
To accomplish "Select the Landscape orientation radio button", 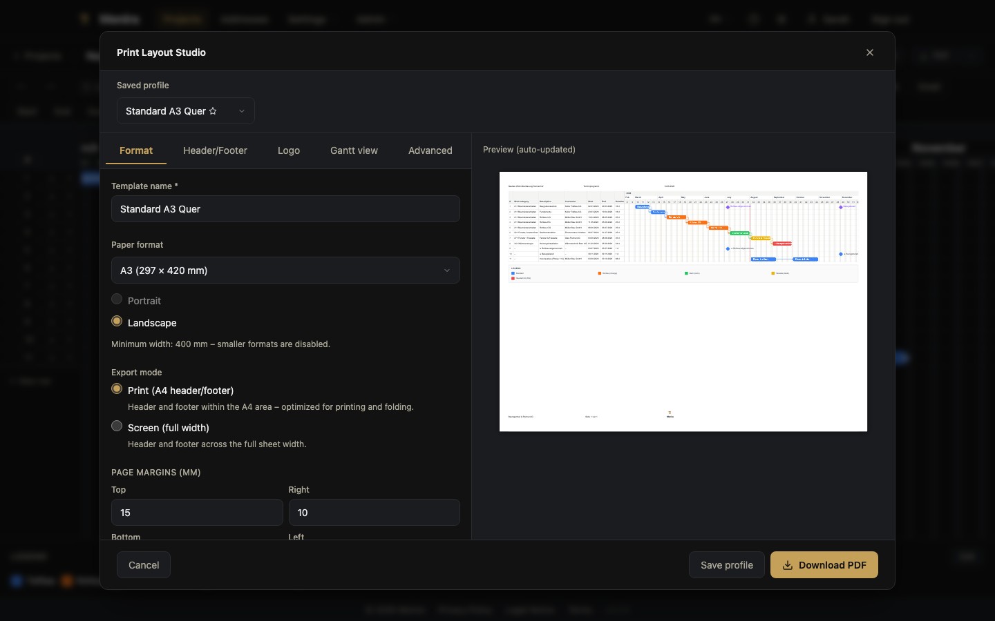I will 117,322.
